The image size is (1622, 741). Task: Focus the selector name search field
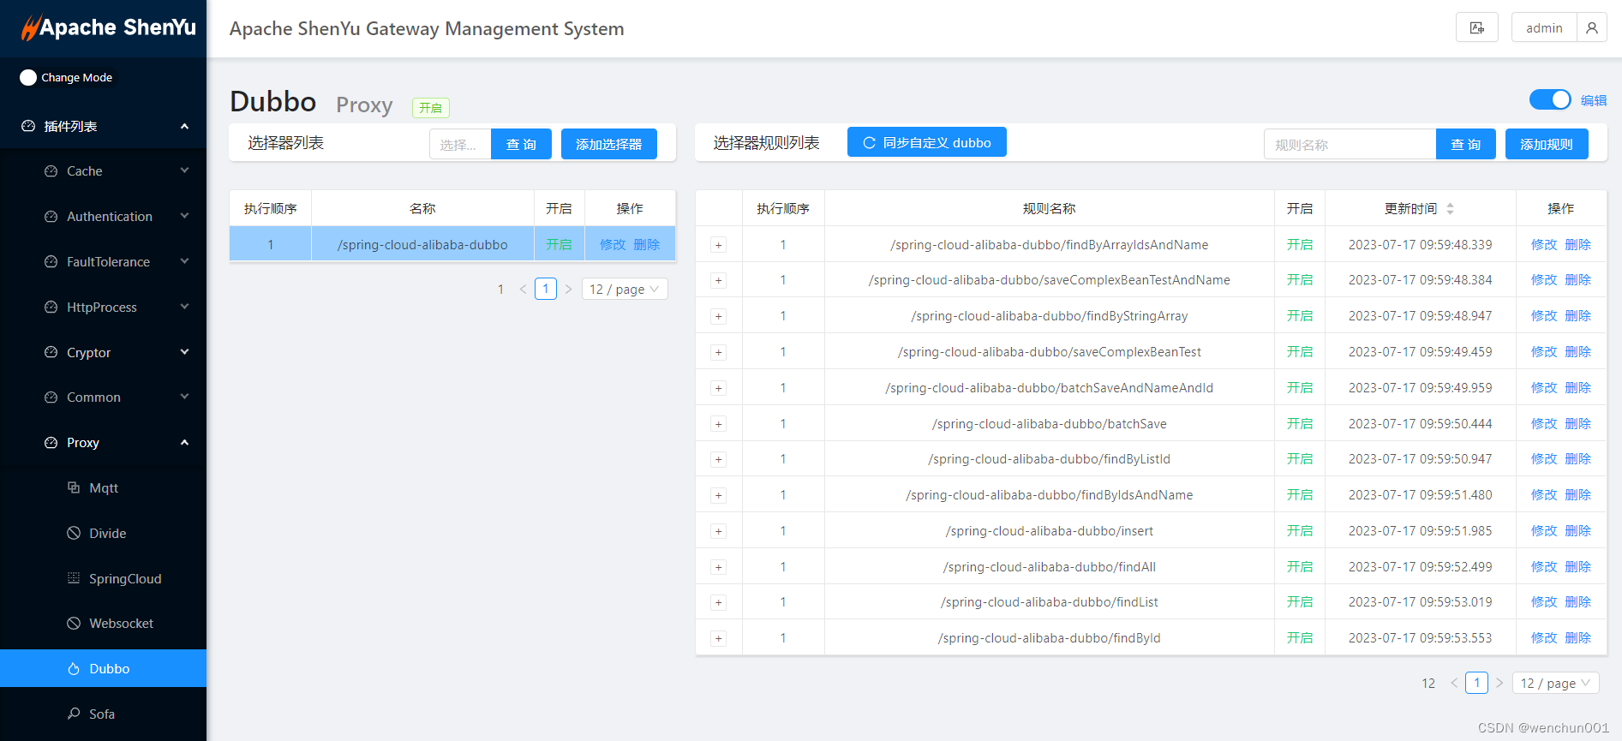click(x=460, y=144)
